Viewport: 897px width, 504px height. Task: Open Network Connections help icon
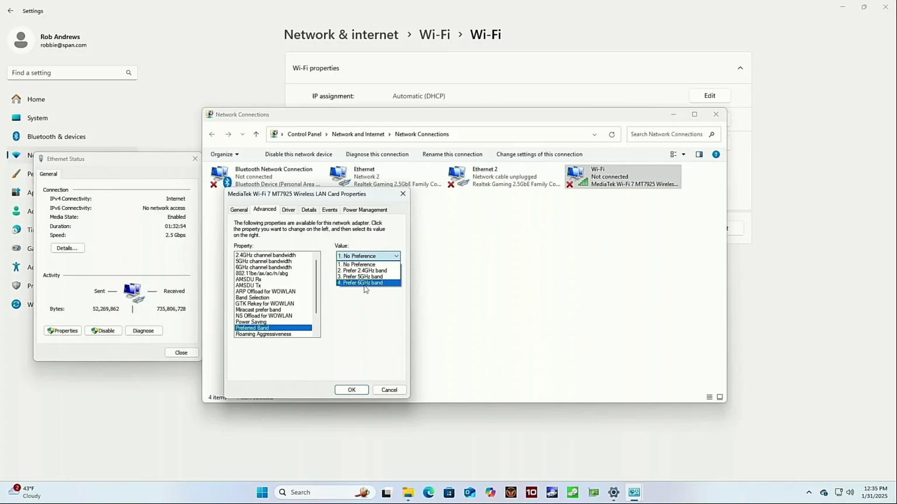tap(716, 155)
